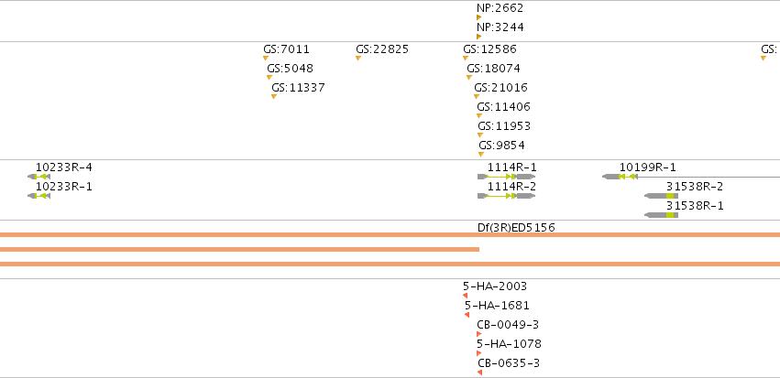Click the GS:18074 label

tap(493, 69)
